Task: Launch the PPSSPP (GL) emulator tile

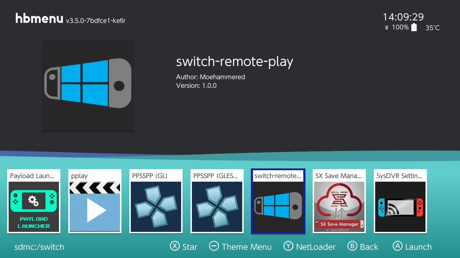Action: [156, 201]
